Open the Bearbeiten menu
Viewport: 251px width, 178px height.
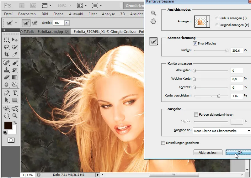(27, 14)
